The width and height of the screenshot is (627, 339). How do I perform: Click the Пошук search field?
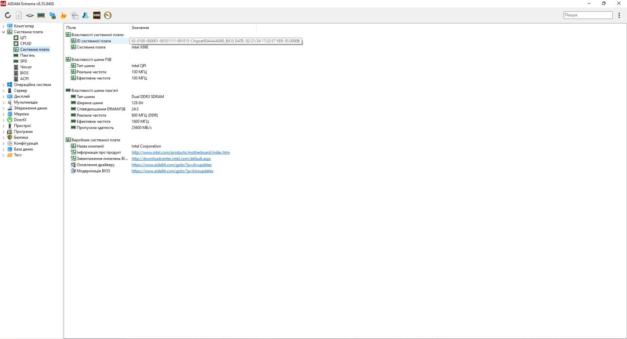point(588,15)
